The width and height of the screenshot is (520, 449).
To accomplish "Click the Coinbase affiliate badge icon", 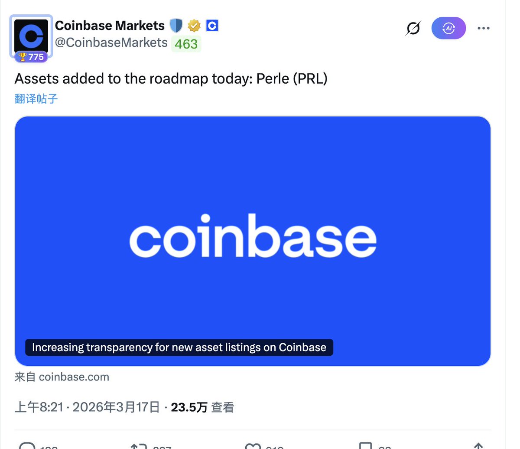I will point(212,26).
